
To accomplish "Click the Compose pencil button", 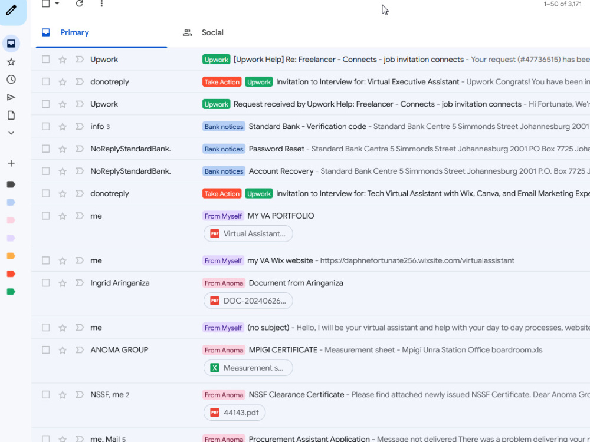I will point(11,10).
